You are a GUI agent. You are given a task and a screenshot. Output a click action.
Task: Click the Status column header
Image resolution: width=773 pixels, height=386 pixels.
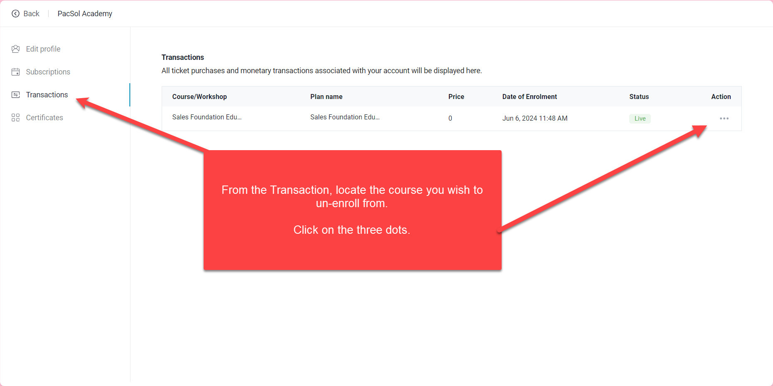pyautogui.click(x=639, y=96)
